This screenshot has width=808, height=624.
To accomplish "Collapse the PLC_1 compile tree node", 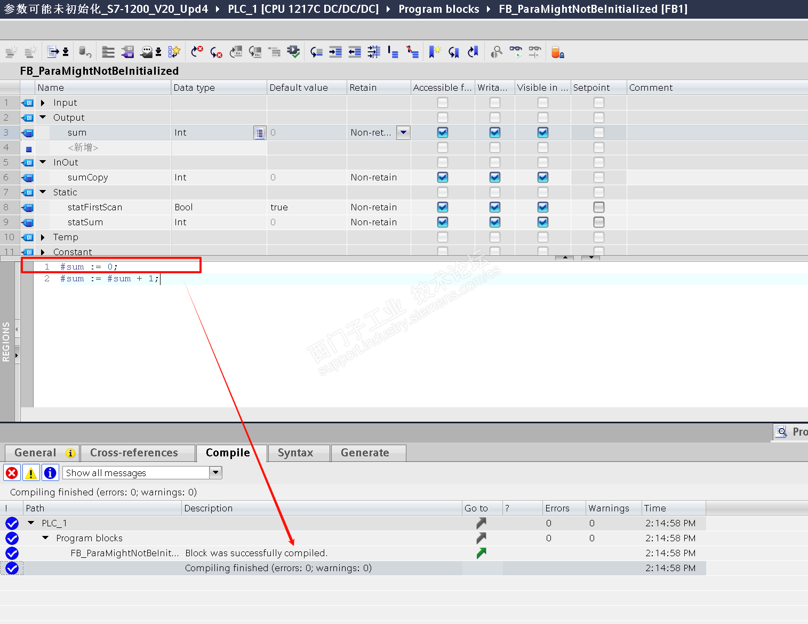I will (x=31, y=523).
